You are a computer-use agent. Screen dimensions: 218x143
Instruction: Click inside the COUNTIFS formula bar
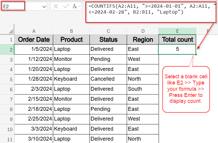[x=151, y=12]
